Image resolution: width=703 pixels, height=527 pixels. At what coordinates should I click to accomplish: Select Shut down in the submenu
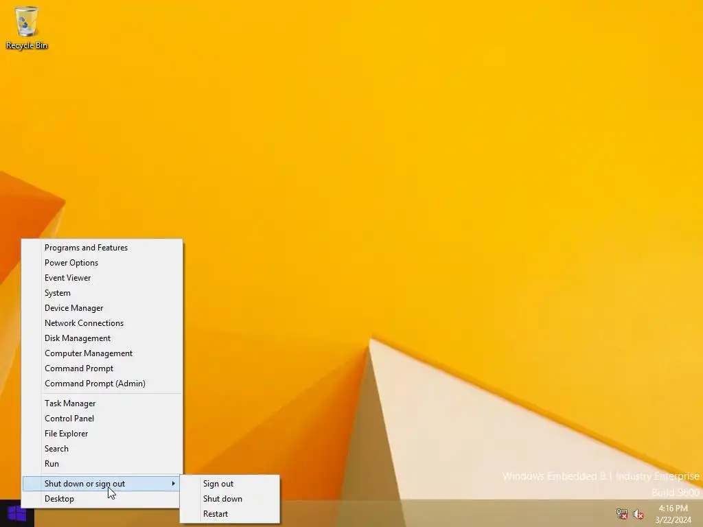[x=230, y=499]
